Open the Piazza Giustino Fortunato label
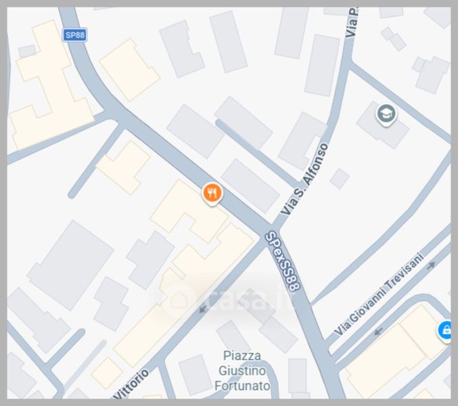 point(242,371)
